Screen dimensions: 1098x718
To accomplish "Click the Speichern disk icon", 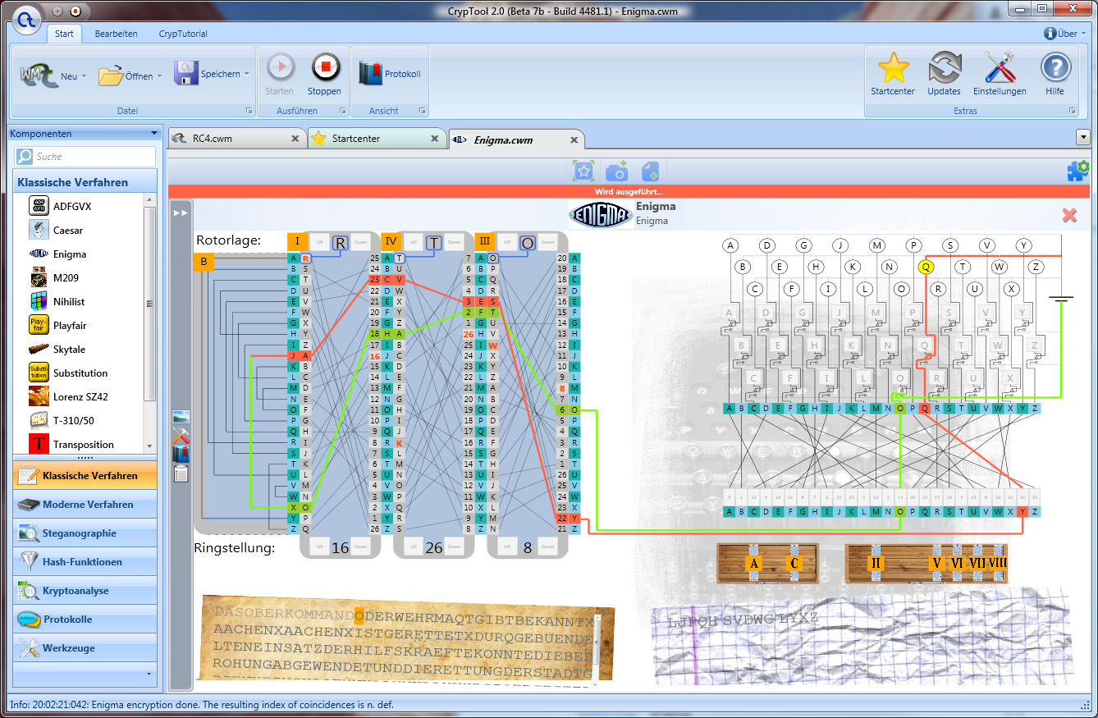I will pyautogui.click(x=185, y=74).
